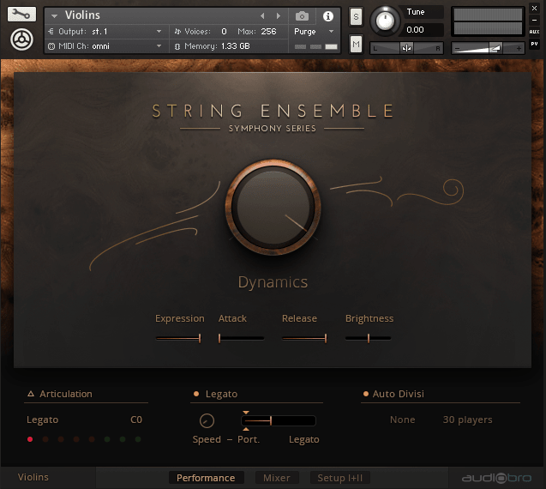This screenshot has width=546, height=489.
Task: Click the output volume slider
Action: (489, 48)
